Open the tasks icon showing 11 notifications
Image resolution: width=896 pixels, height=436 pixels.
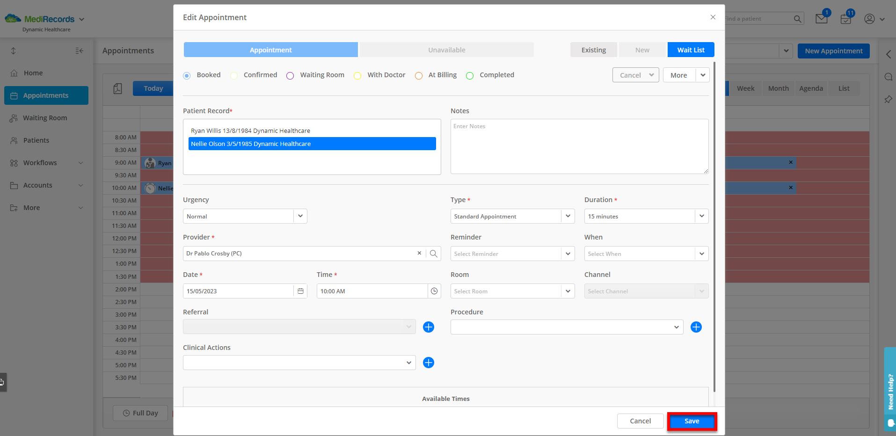(845, 19)
